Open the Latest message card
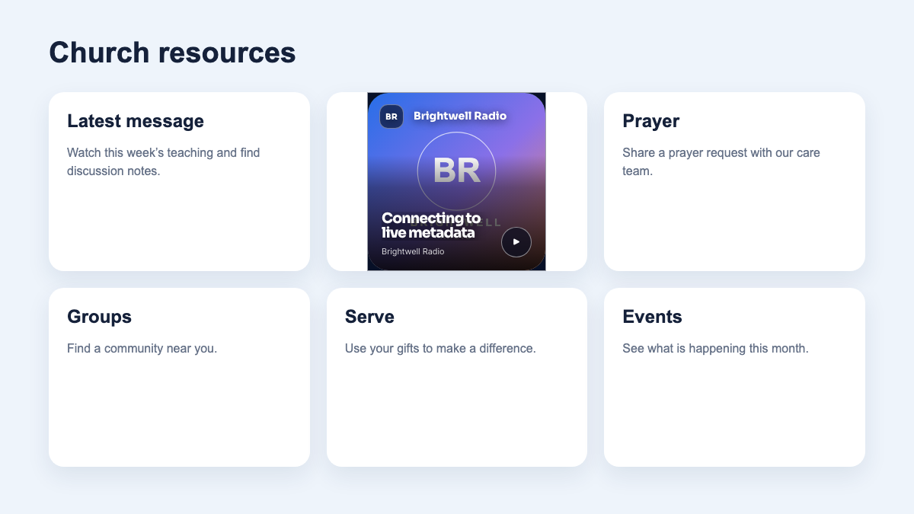The image size is (914, 514). 179,181
